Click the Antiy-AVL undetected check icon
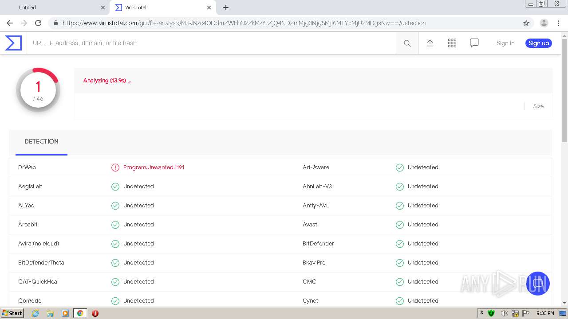Viewport: 568px width, 319px height. 400,206
